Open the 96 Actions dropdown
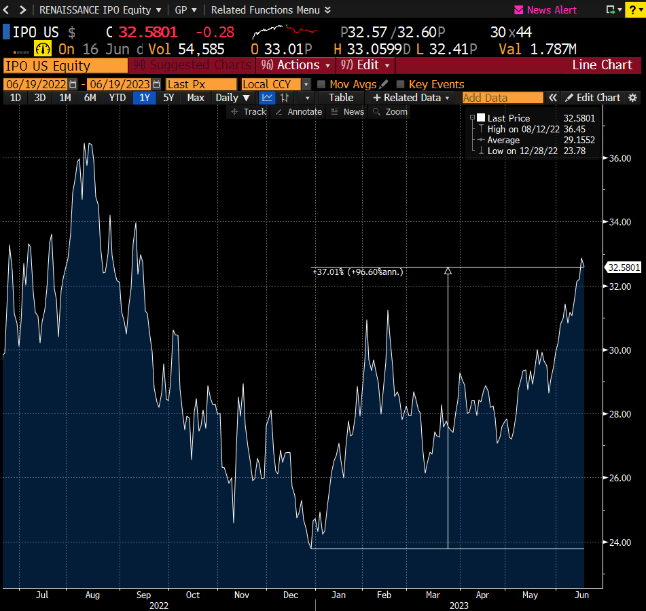646x611 pixels. 295,65
